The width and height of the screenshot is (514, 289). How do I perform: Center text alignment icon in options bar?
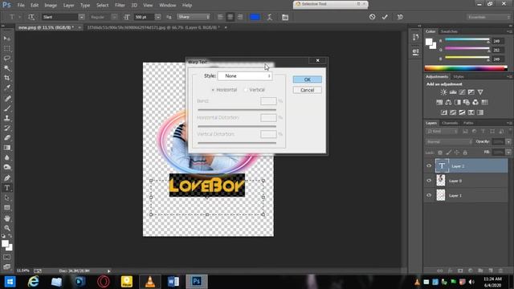(230, 17)
